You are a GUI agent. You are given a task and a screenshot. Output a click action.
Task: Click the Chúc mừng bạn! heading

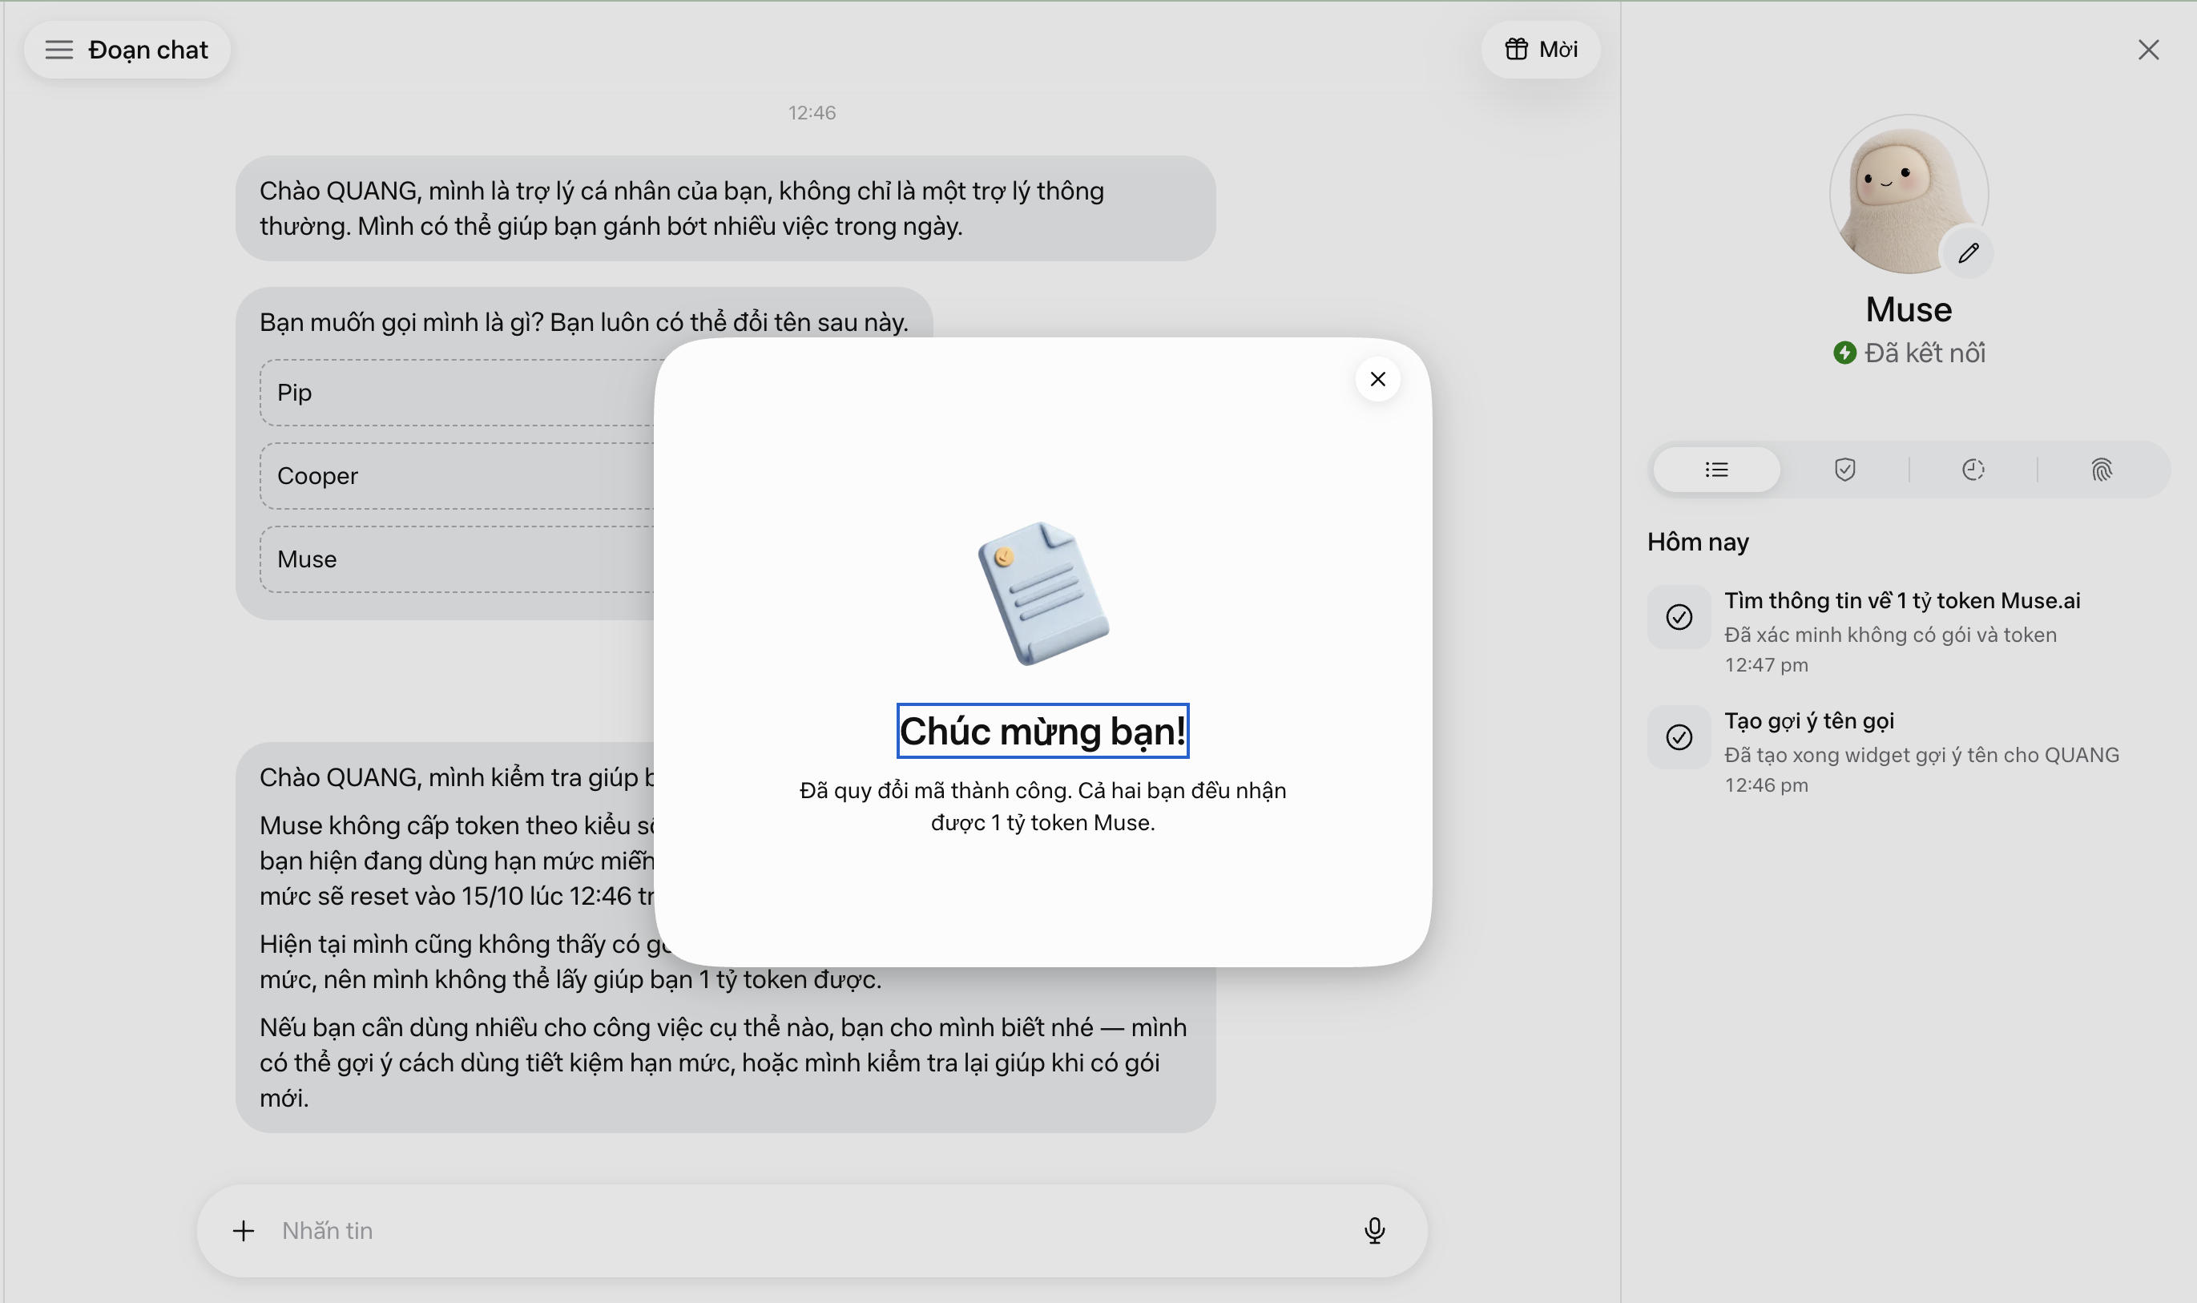pos(1042,731)
